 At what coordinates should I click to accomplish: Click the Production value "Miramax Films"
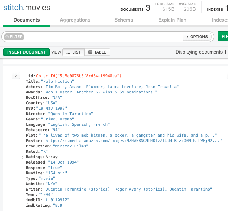click(70, 146)
